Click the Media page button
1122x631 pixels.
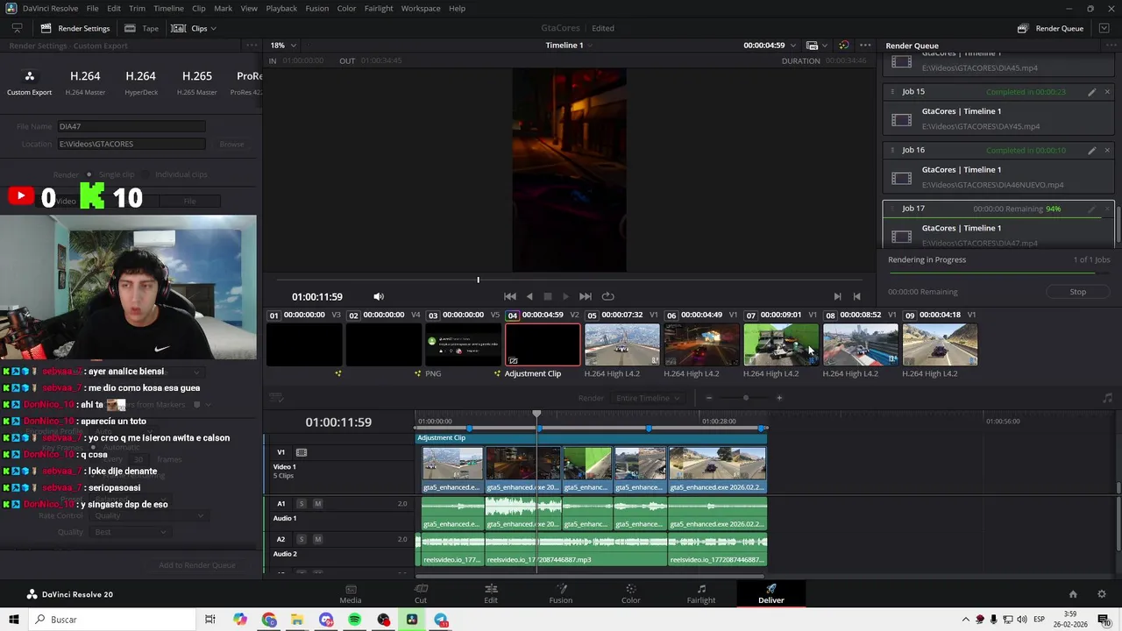click(351, 593)
